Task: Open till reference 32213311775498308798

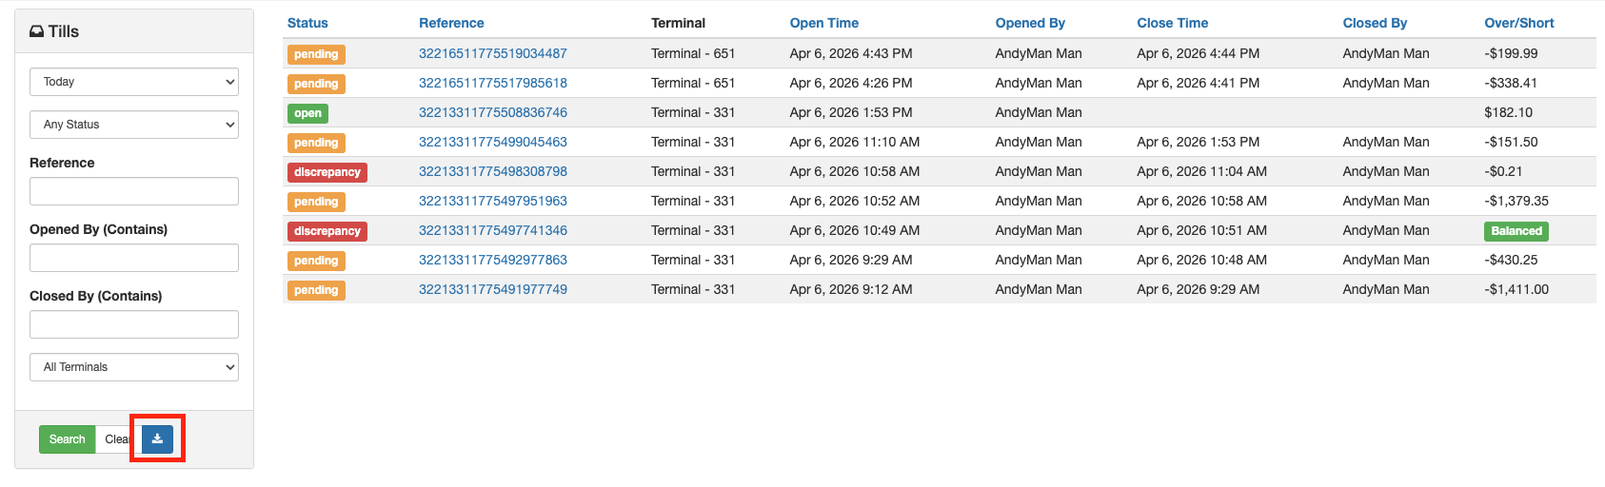Action: coord(492,171)
